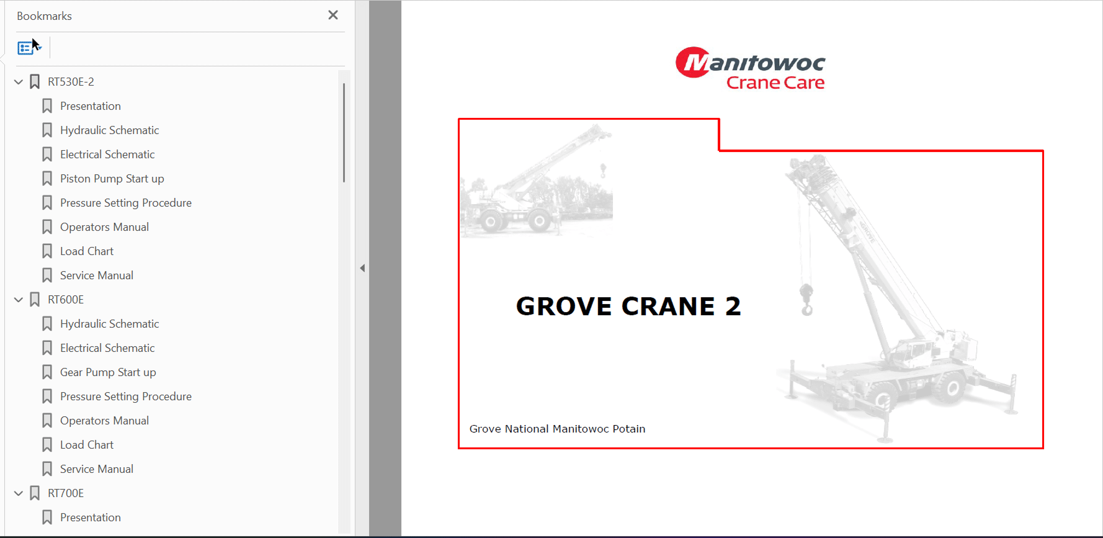Screen dimensions: 1103x538
Task: Click the Manitowoc Crane Care logo
Action: 751,68
